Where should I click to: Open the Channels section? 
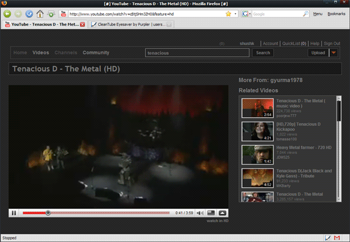(66, 52)
